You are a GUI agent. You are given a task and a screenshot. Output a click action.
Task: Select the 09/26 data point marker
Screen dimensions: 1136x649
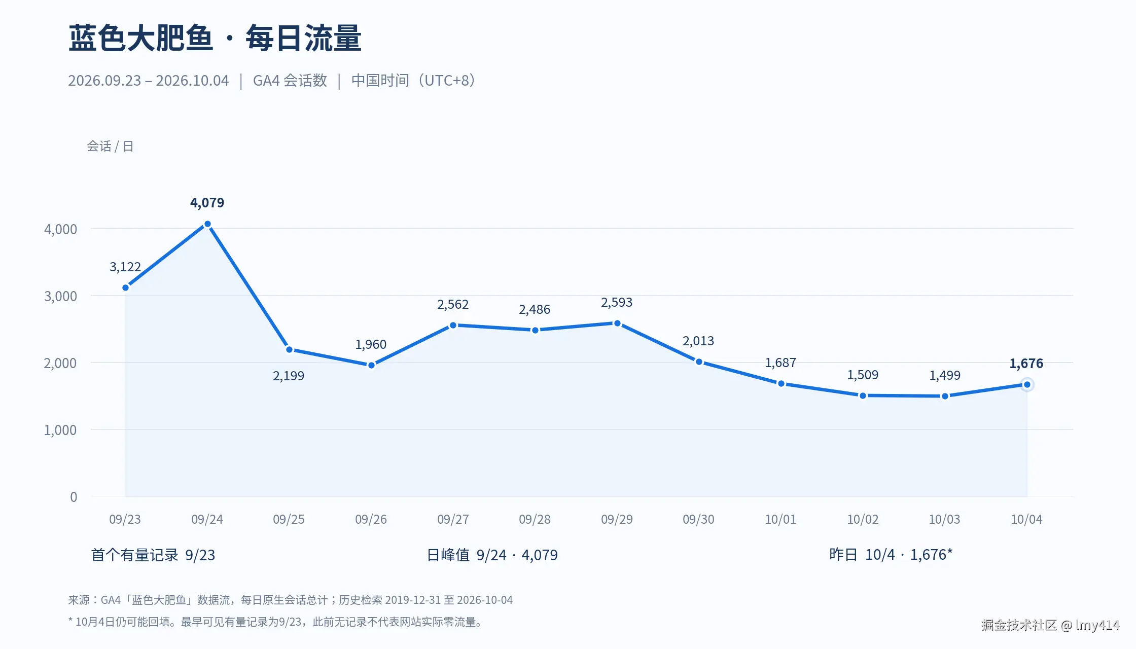coord(371,365)
